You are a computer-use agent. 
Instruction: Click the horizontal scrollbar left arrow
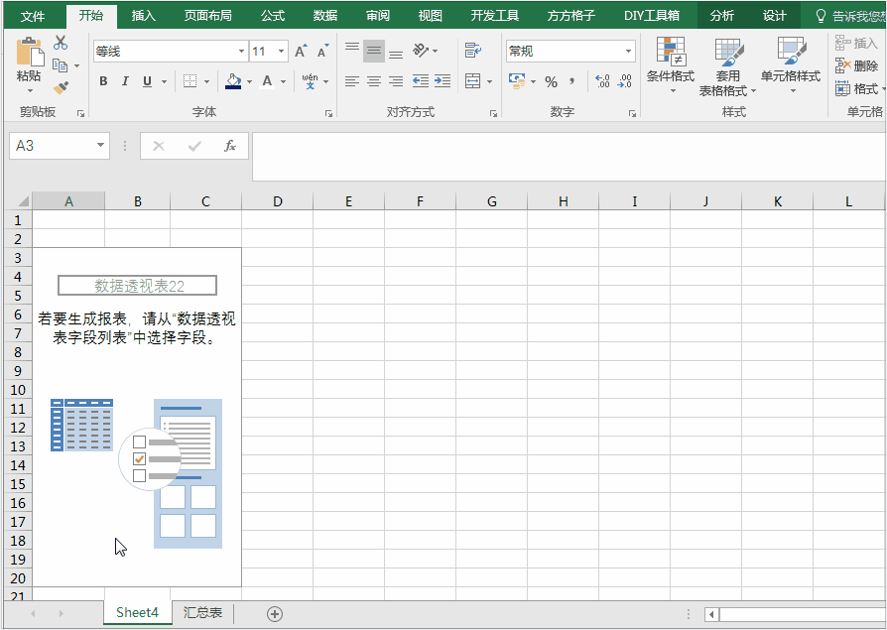711,614
